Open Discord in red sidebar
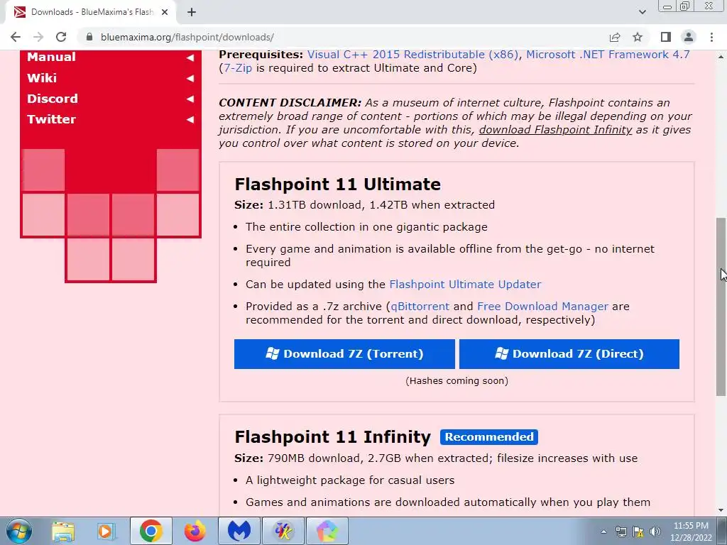Image resolution: width=727 pixels, height=545 pixels. coord(53,99)
